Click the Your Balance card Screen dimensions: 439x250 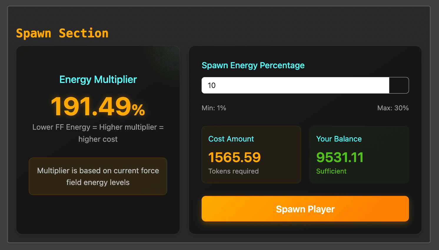[359, 154]
